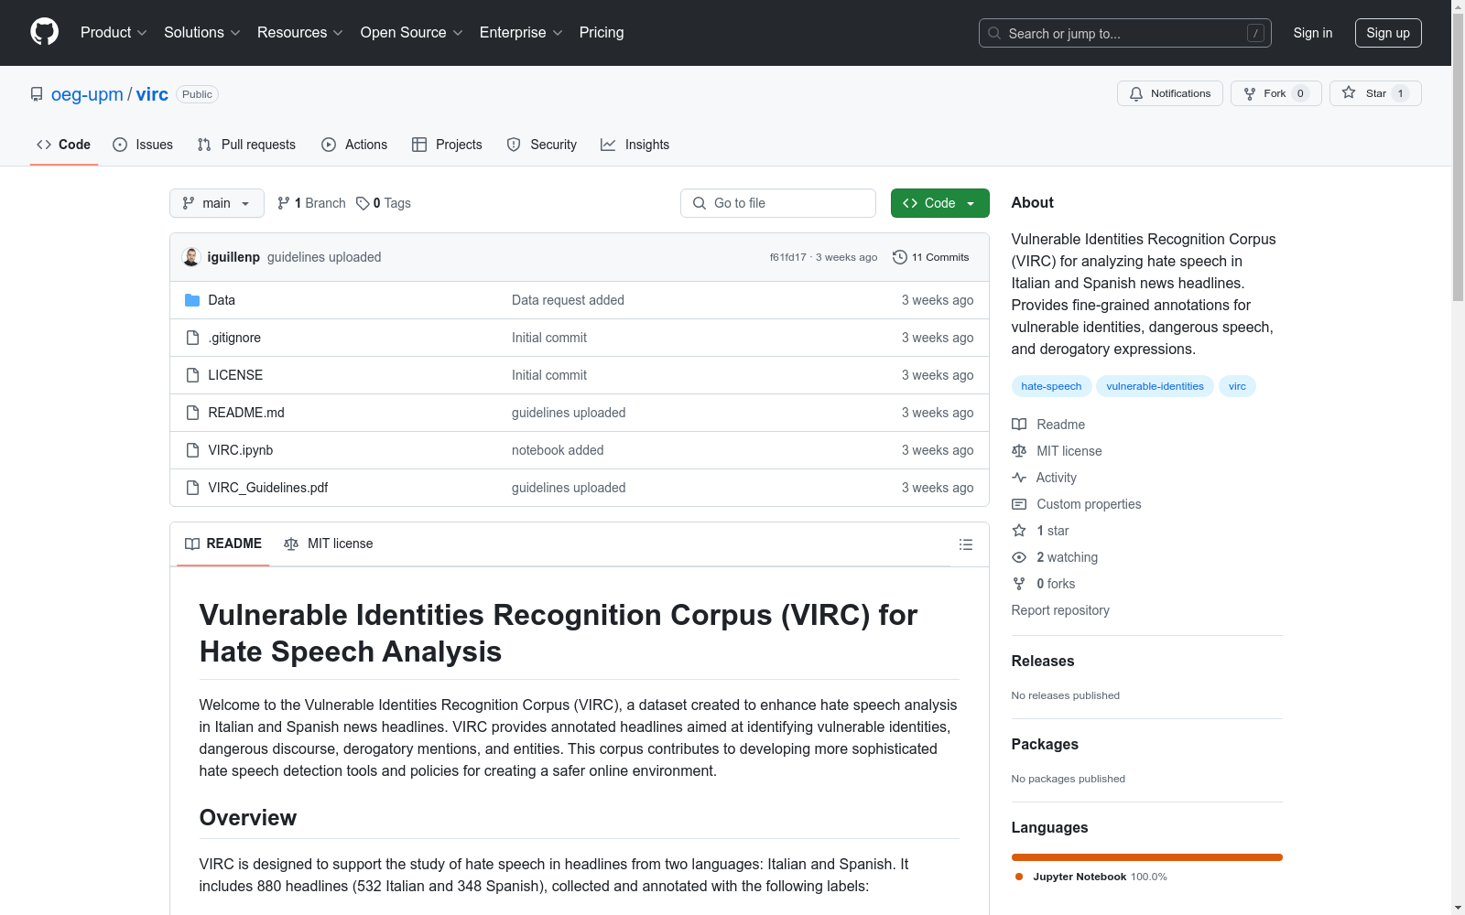Click Report repository
Image resolution: width=1465 pixels, height=915 pixels.
click(x=1060, y=610)
